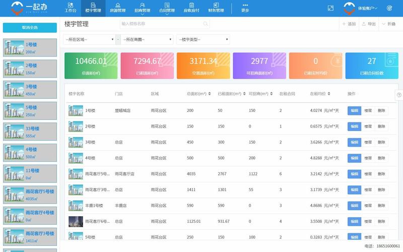The height and width of the screenshot is (252, 403).
Task: Select 雨花客厅3号楼 card in sidebar
Action: pyautogui.click(x=30, y=237)
